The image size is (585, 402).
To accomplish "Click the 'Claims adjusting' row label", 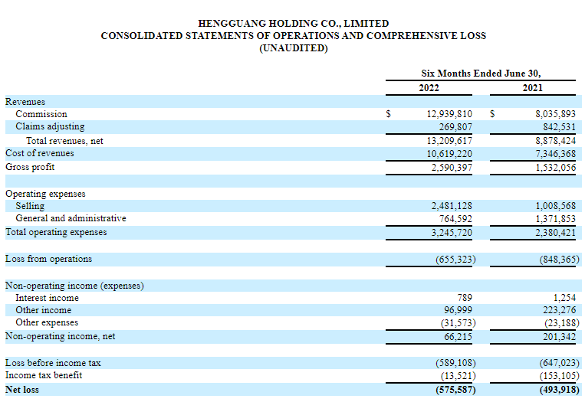I will click(x=50, y=126).
